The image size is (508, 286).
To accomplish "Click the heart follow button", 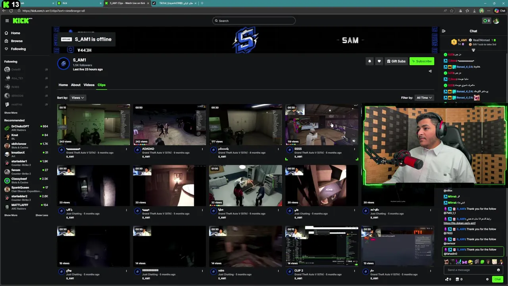I will tap(379, 61).
